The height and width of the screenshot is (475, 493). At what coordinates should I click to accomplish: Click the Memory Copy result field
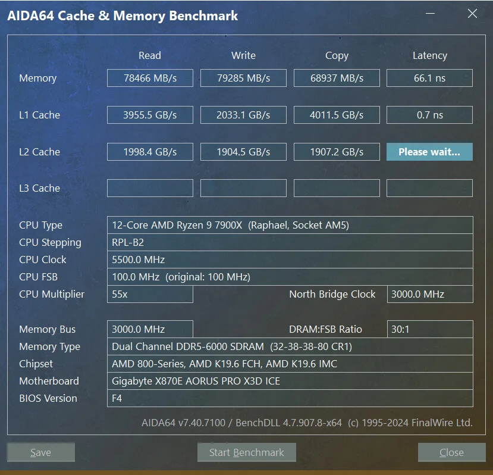[337, 78]
